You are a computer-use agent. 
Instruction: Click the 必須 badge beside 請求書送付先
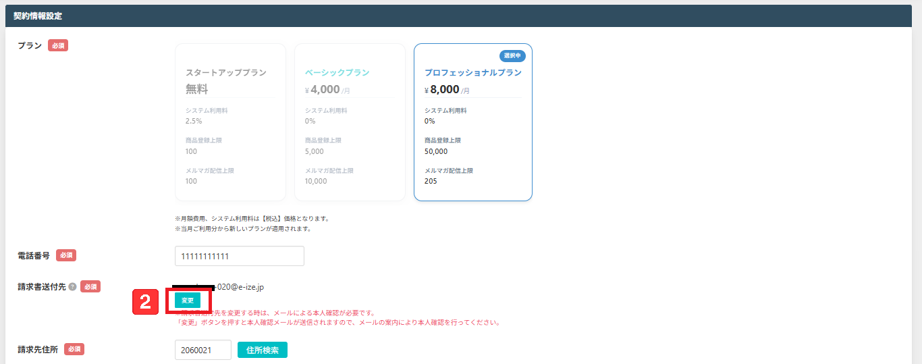(x=90, y=287)
